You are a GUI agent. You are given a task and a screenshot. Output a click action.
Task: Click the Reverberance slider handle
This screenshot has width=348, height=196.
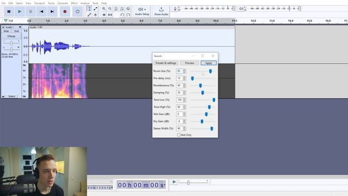tap(201, 85)
